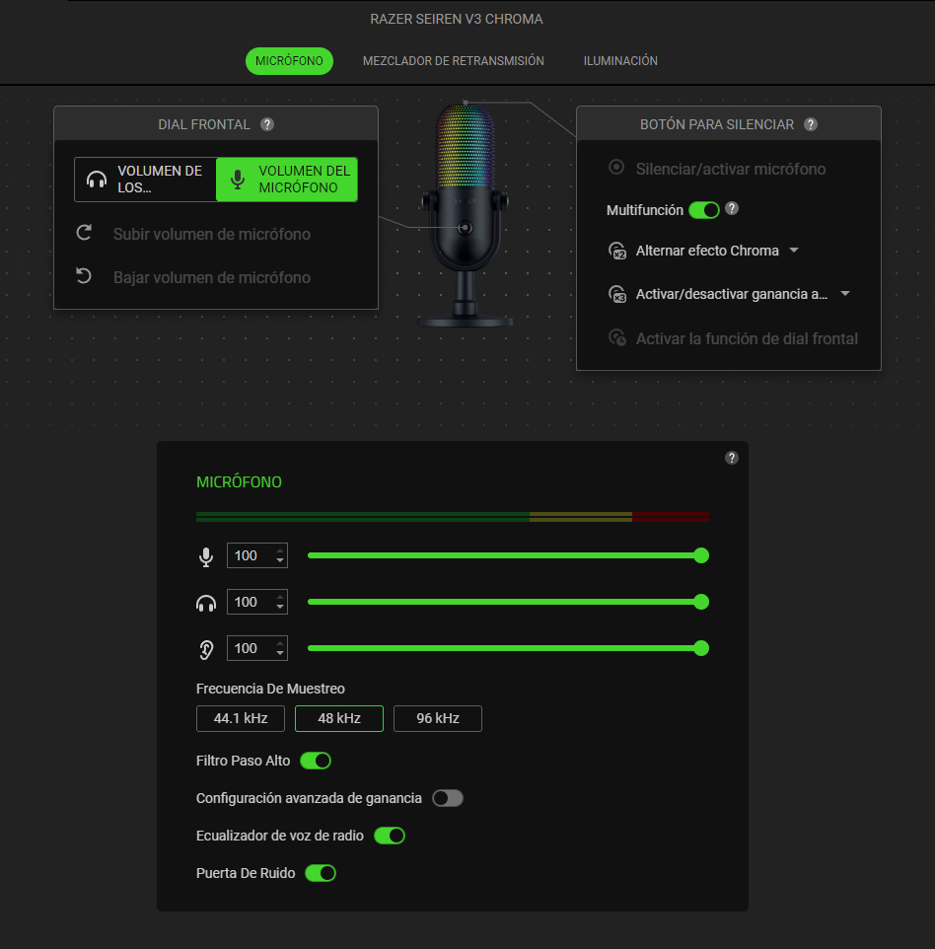Click the Multifunción help question mark
This screenshot has height=949, width=935.
732,209
